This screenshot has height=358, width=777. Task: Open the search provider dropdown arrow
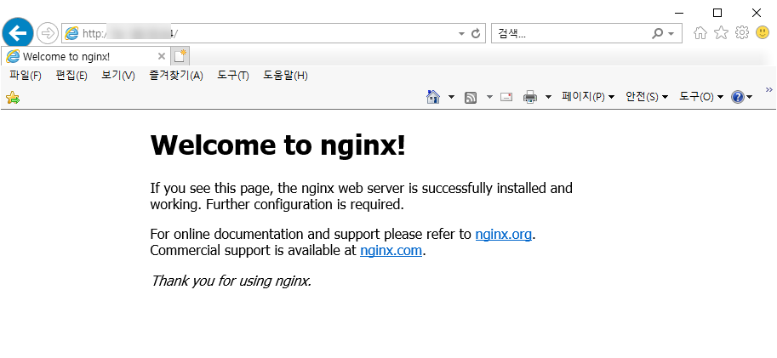pos(671,34)
